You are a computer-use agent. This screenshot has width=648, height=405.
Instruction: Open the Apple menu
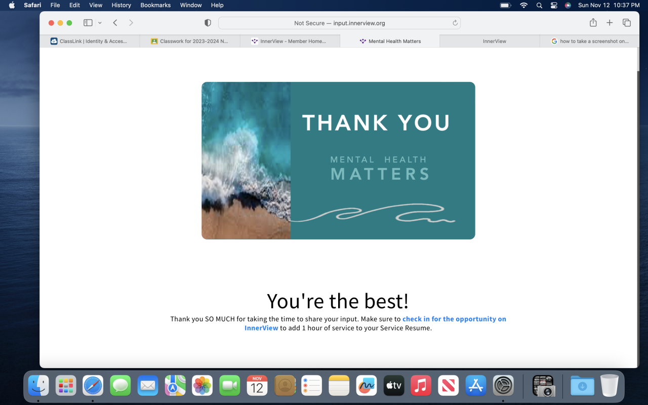tap(12, 5)
